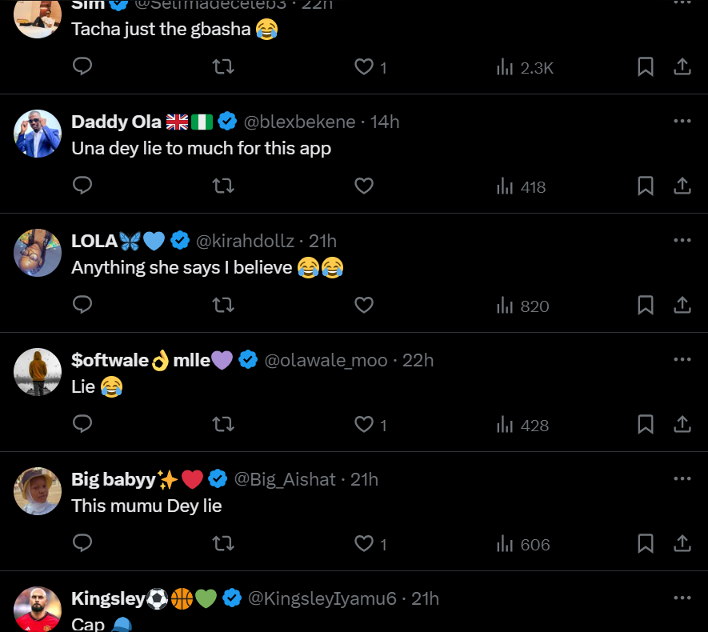The width and height of the screenshot is (708, 632).
Task: View analytics on @blexbekene's post showing 418 views
Action: [x=520, y=186]
